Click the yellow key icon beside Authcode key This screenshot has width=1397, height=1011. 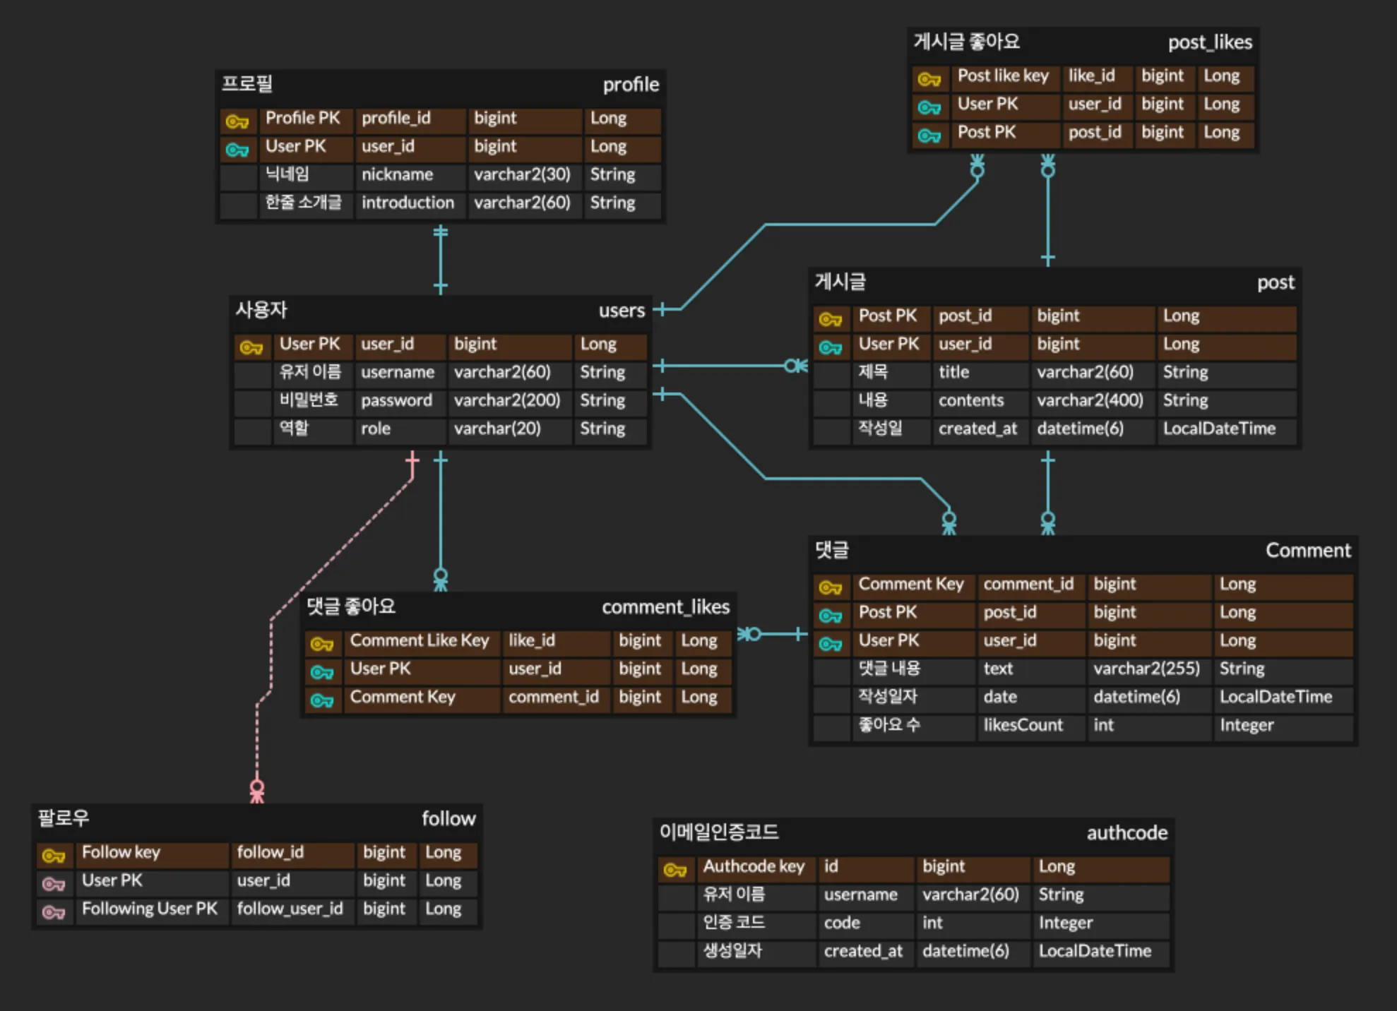coord(675,870)
